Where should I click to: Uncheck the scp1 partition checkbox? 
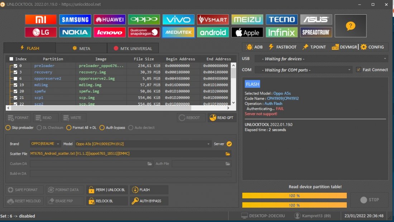pyautogui.click(x=15, y=98)
